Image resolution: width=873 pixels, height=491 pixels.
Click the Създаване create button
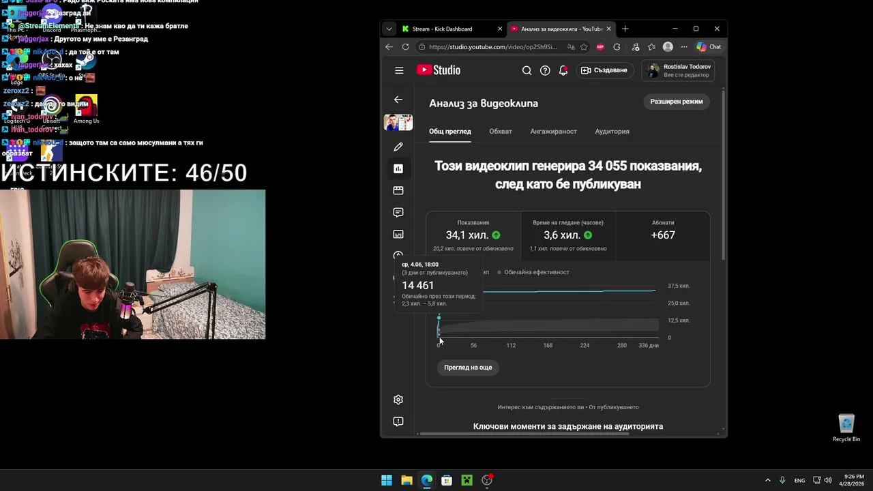(606, 70)
